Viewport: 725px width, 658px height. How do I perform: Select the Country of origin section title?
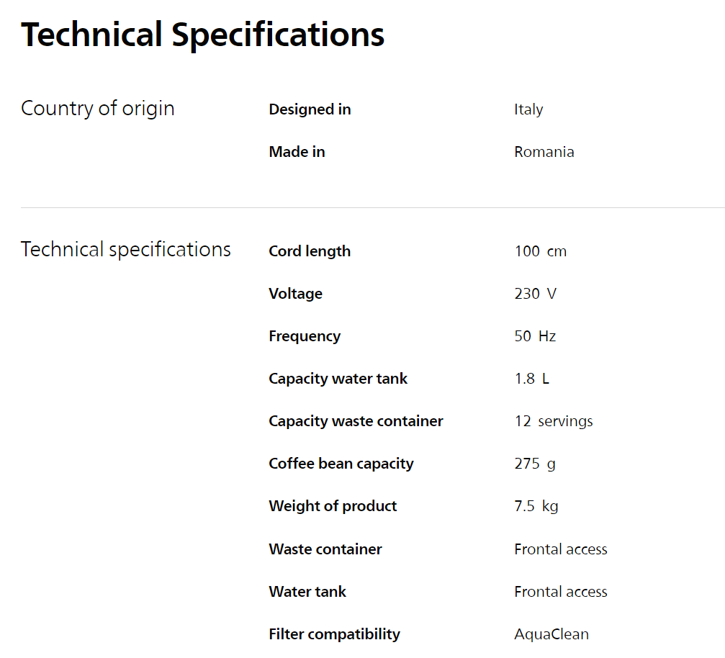tap(98, 109)
